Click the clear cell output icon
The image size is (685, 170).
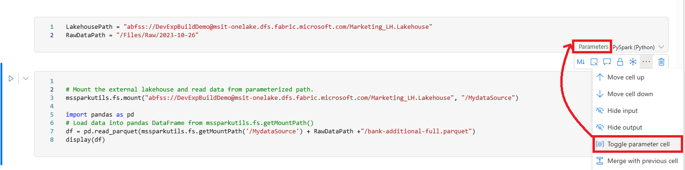coord(594,62)
